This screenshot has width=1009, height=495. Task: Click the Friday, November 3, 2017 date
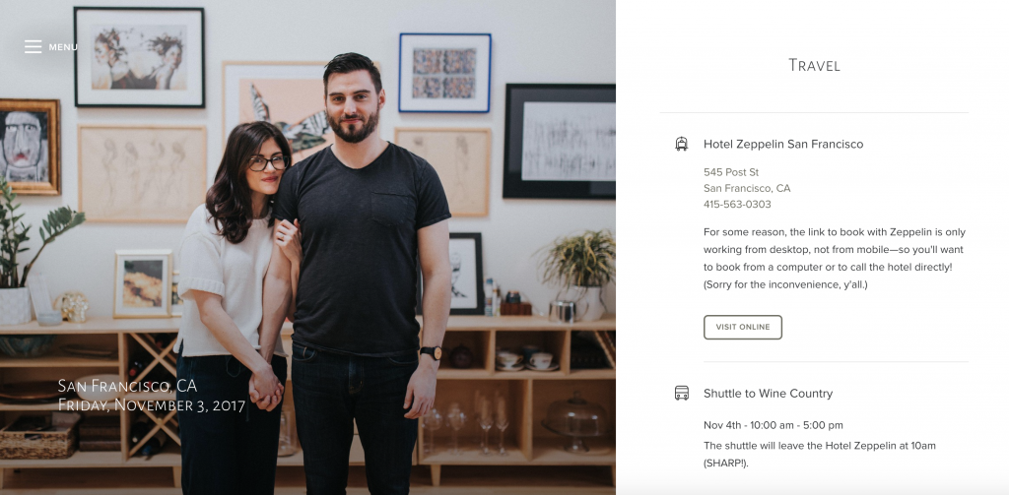151,405
